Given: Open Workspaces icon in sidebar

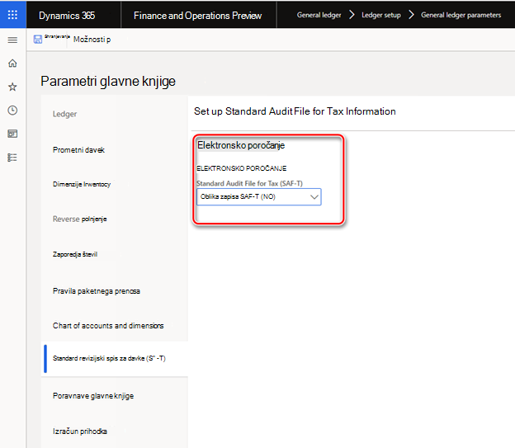Looking at the screenshot, I should [12, 134].
